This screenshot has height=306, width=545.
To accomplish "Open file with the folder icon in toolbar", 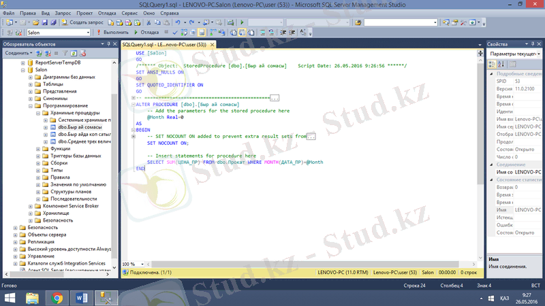I will pos(36,22).
